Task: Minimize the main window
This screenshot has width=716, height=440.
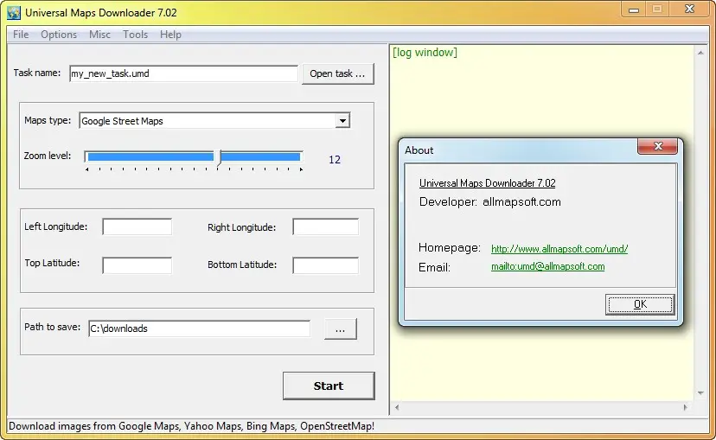Action: click(x=634, y=10)
